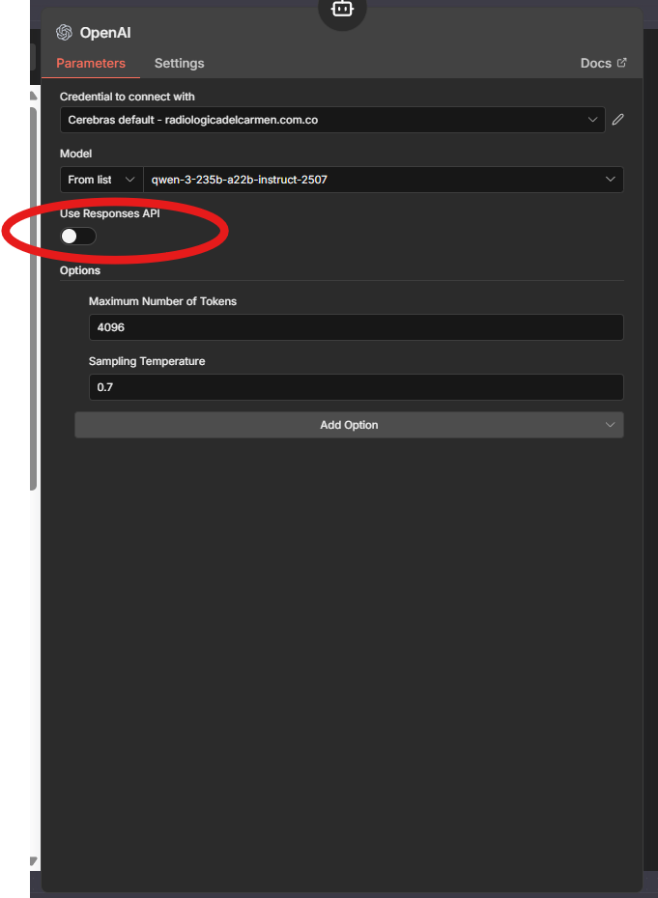Click the scrollbar down arrow on the left
This screenshot has height=898, width=658.
(x=33, y=860)
